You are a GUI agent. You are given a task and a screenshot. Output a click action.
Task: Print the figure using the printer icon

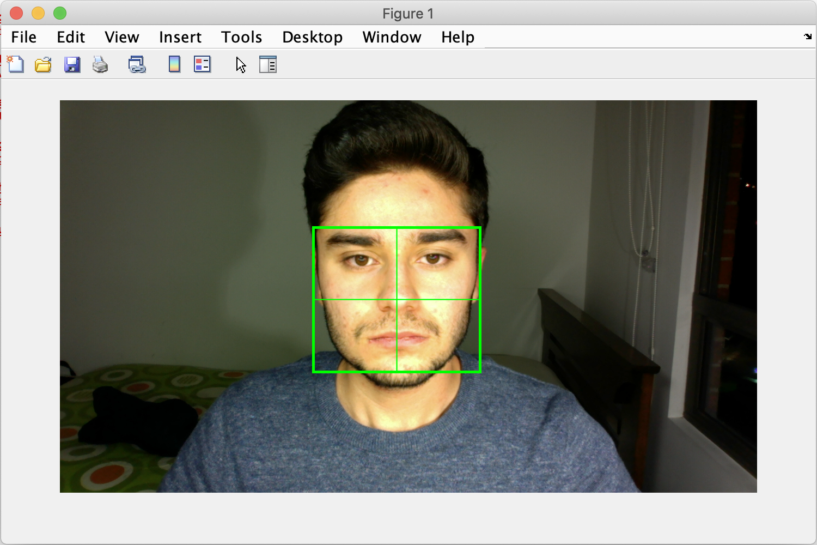click(x=100, y=65)
